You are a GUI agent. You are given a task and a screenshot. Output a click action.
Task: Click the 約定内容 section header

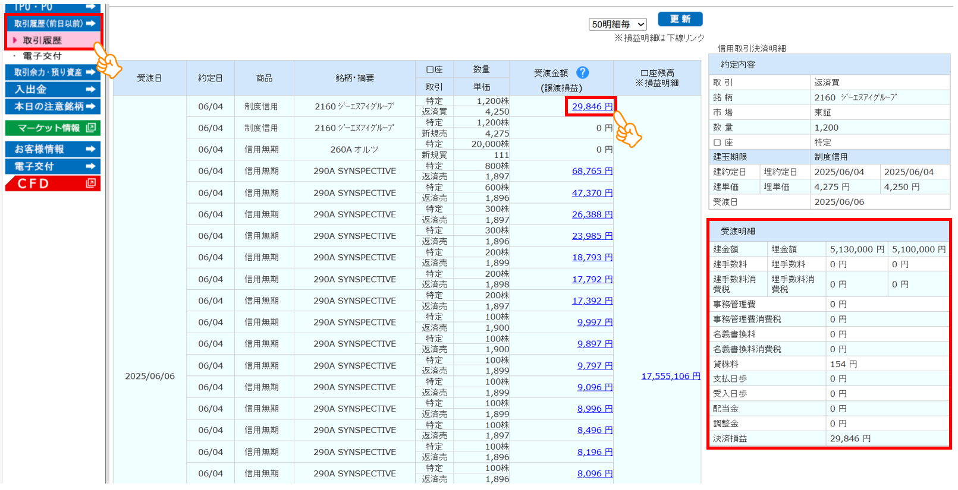click(829, 64)
